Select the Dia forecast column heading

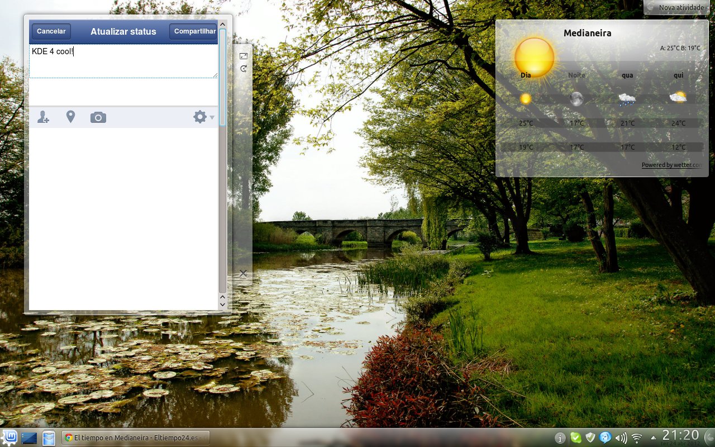click(526, 75)
